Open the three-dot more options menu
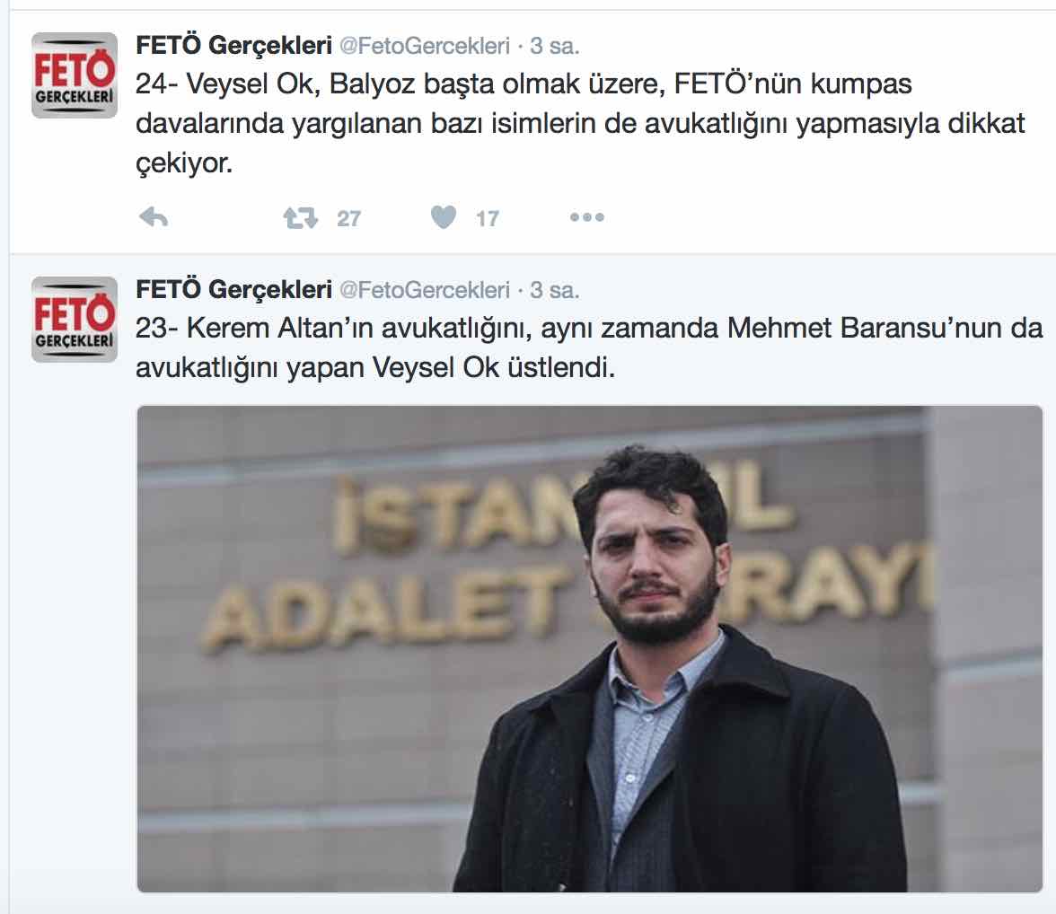The image size is (1056, 914). pyautogui.click(x=586, y=217)
